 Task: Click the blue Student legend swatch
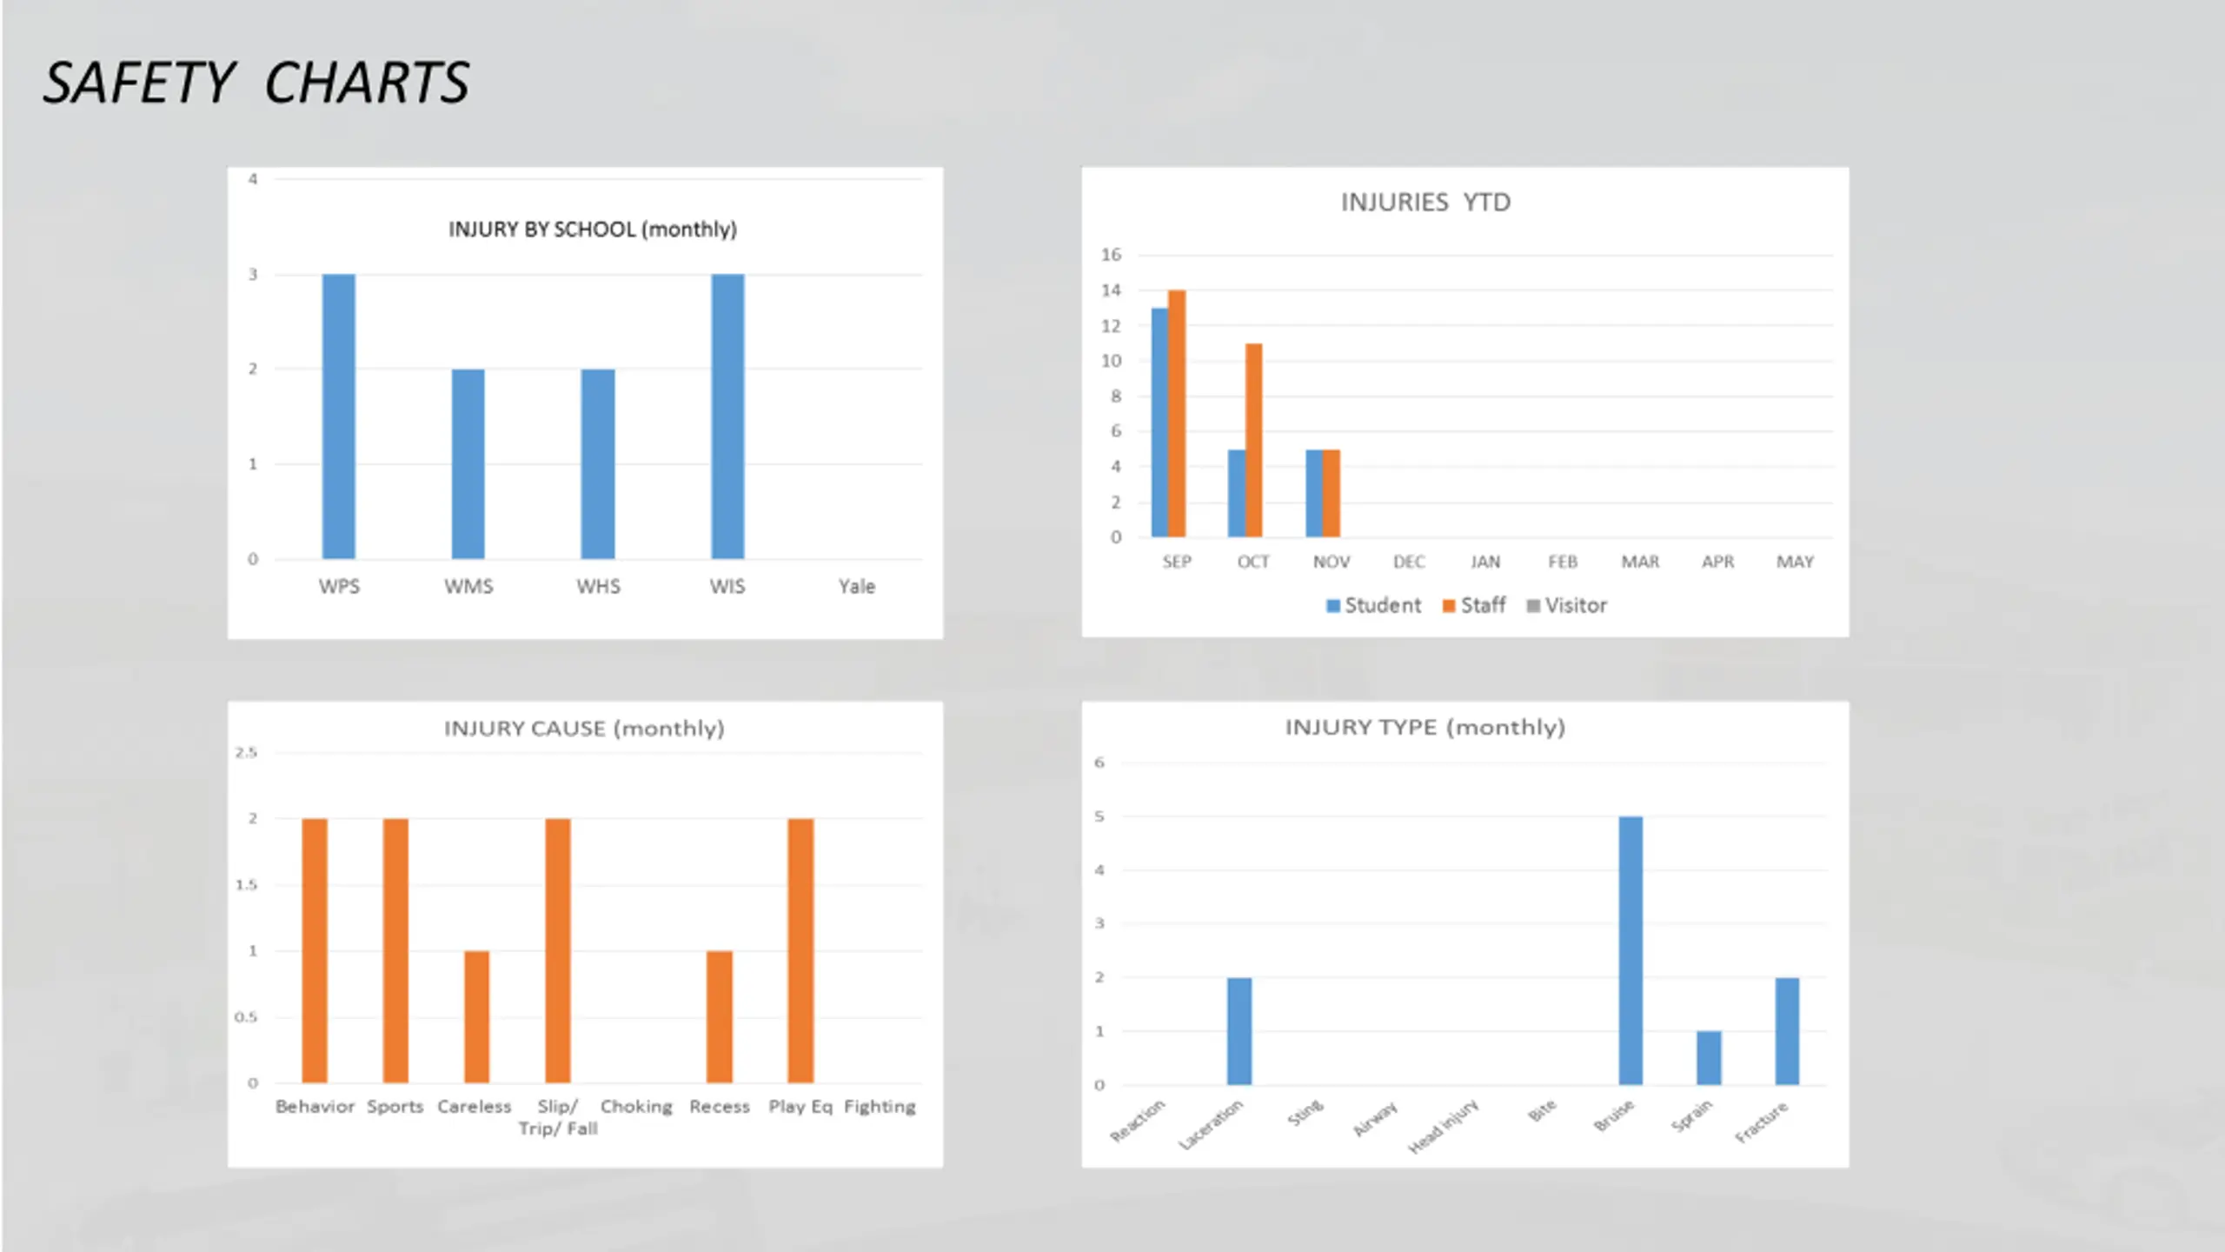pyautogui.click(x=1333, y=606)
